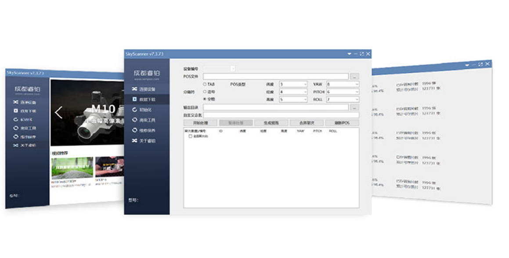Open 关于睿铂 about entry in center sidebar
Viewport: 509px width, 258px height.
point(144,141)
